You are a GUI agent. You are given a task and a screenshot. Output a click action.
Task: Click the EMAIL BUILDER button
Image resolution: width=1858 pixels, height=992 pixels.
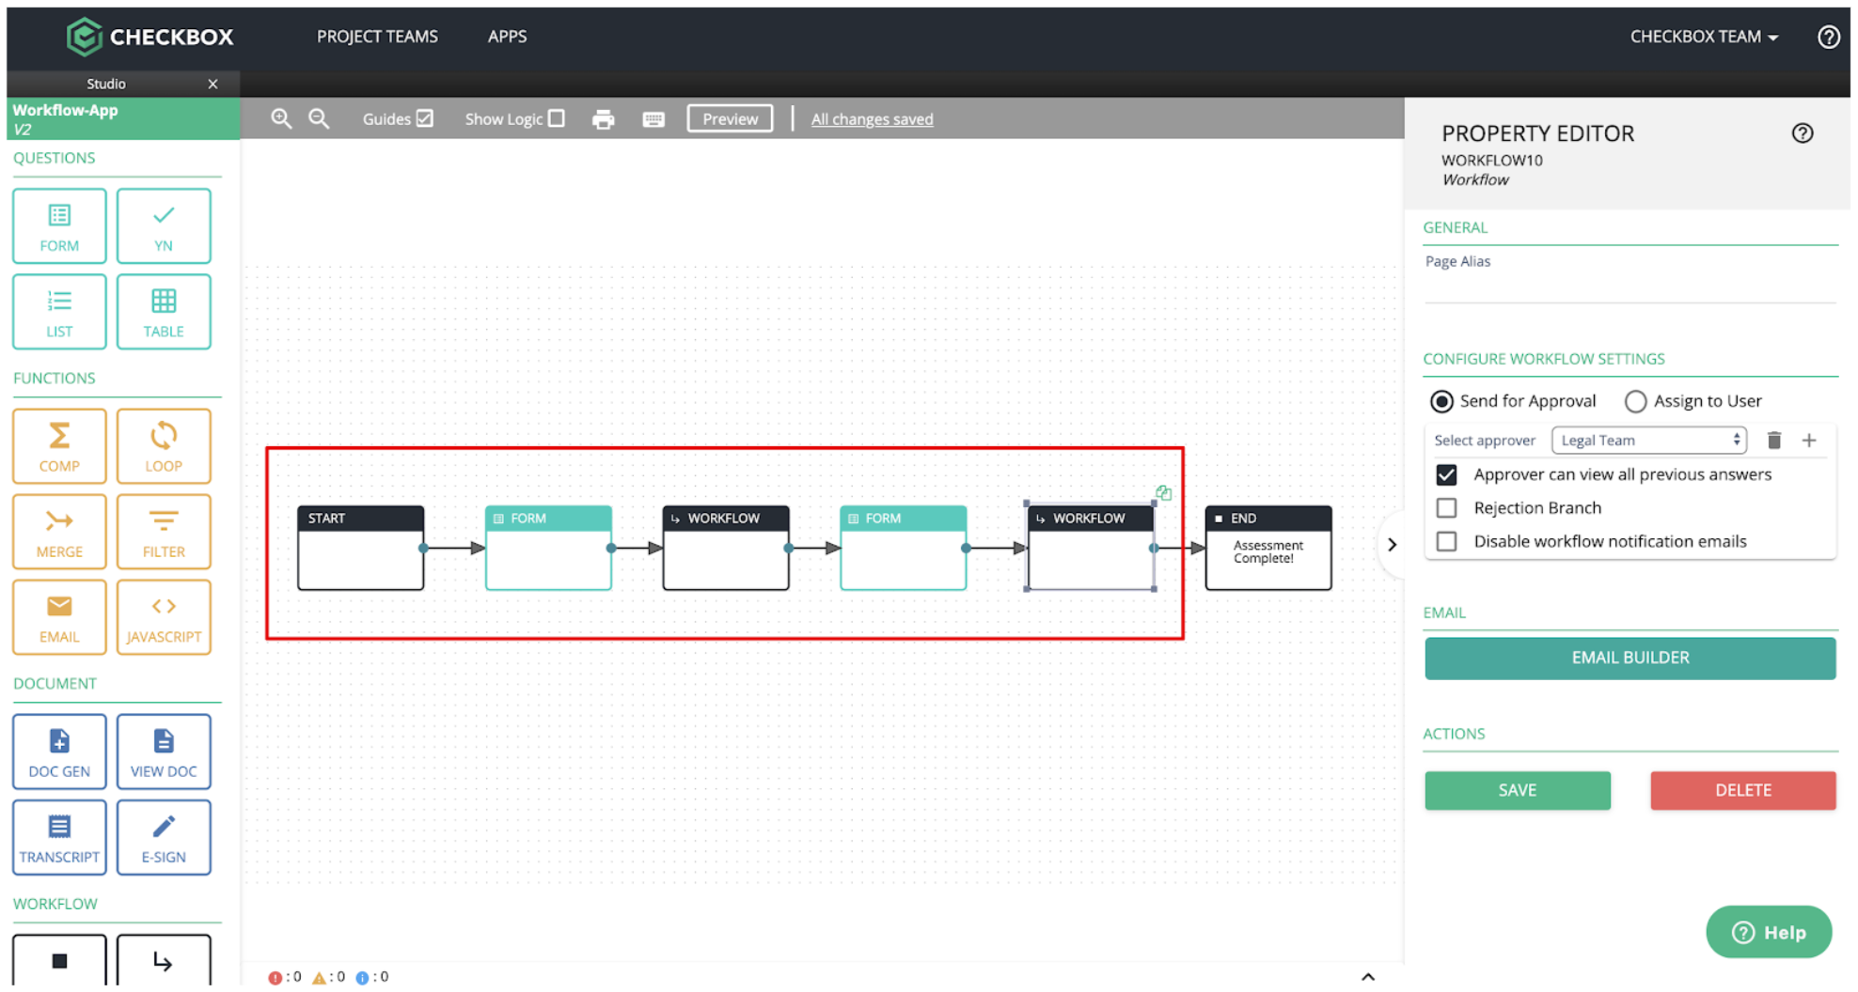pos(1630,659)
